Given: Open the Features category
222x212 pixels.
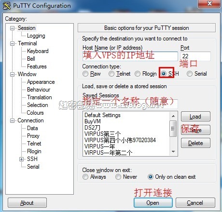Looking at the screenshot, I should pos(37,66).
